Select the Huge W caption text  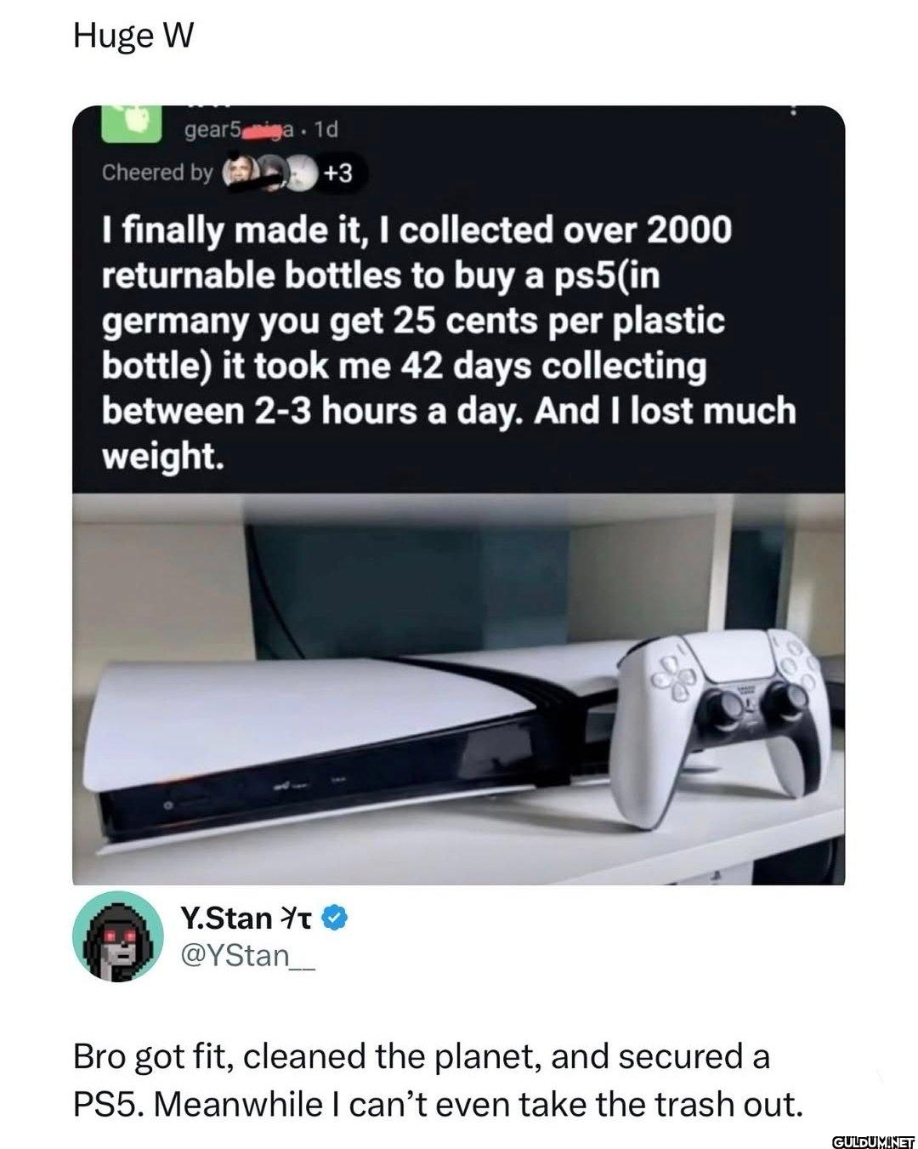[x=133, y=36]
